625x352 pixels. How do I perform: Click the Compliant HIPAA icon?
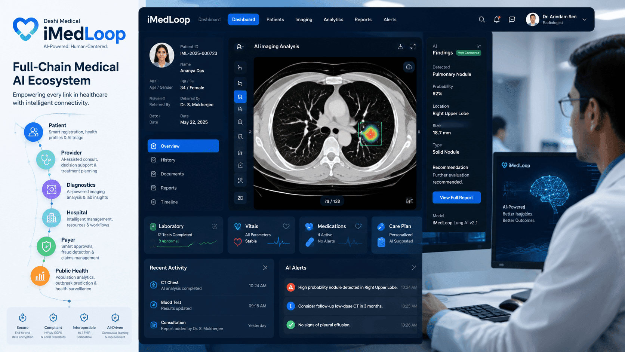click(53, 318)
